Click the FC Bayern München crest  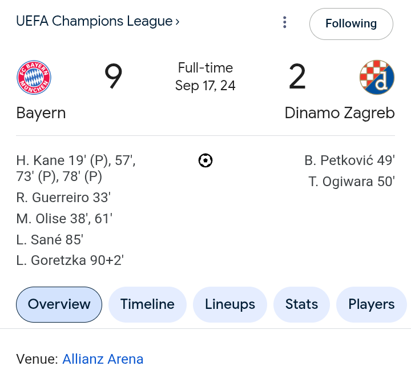[34, 77]
